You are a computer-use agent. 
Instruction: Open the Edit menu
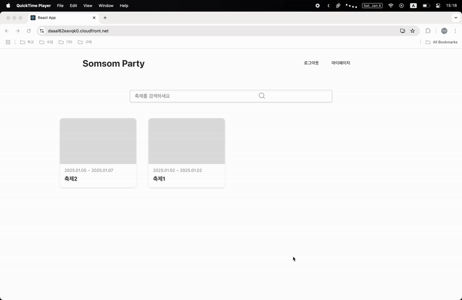73,6
